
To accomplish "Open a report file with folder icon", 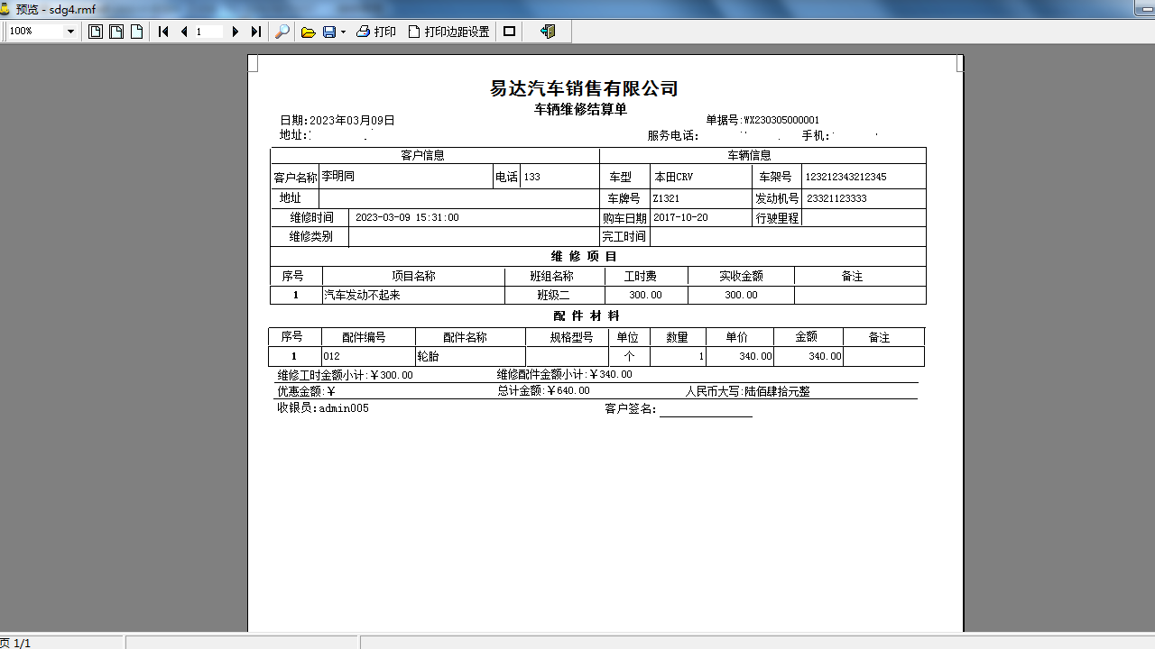I will click(308, 32).
